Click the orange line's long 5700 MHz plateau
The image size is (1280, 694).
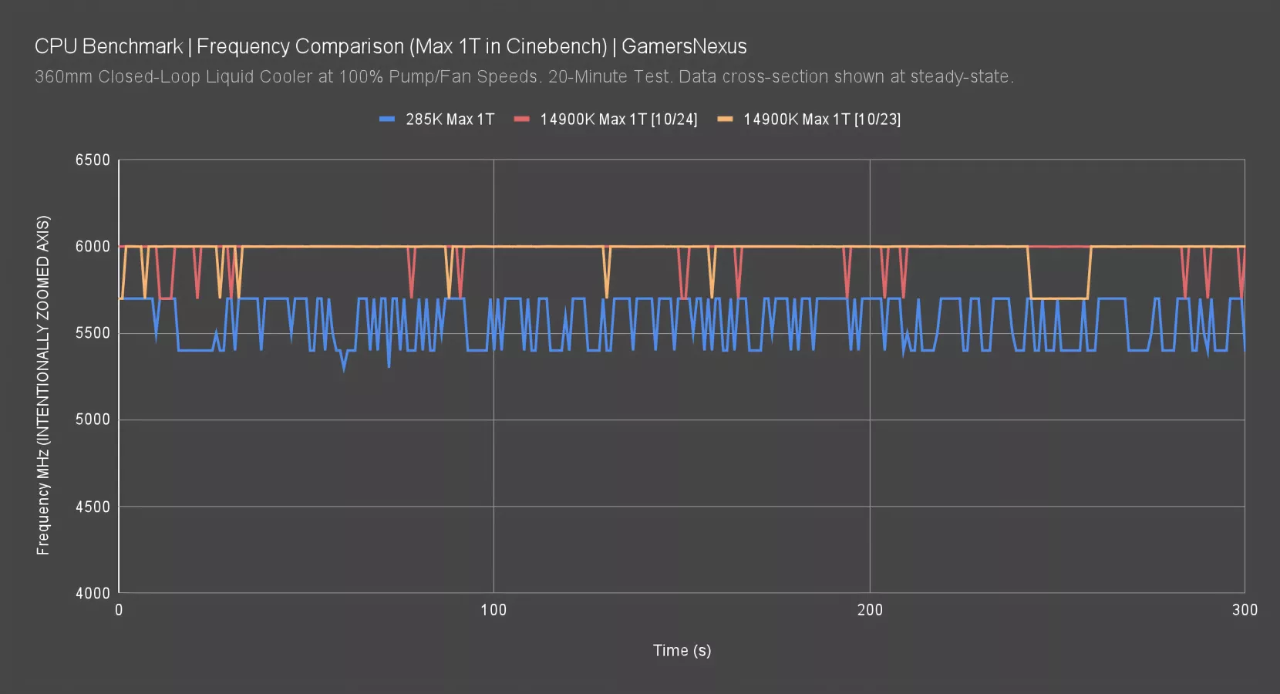pos(1059,298)
